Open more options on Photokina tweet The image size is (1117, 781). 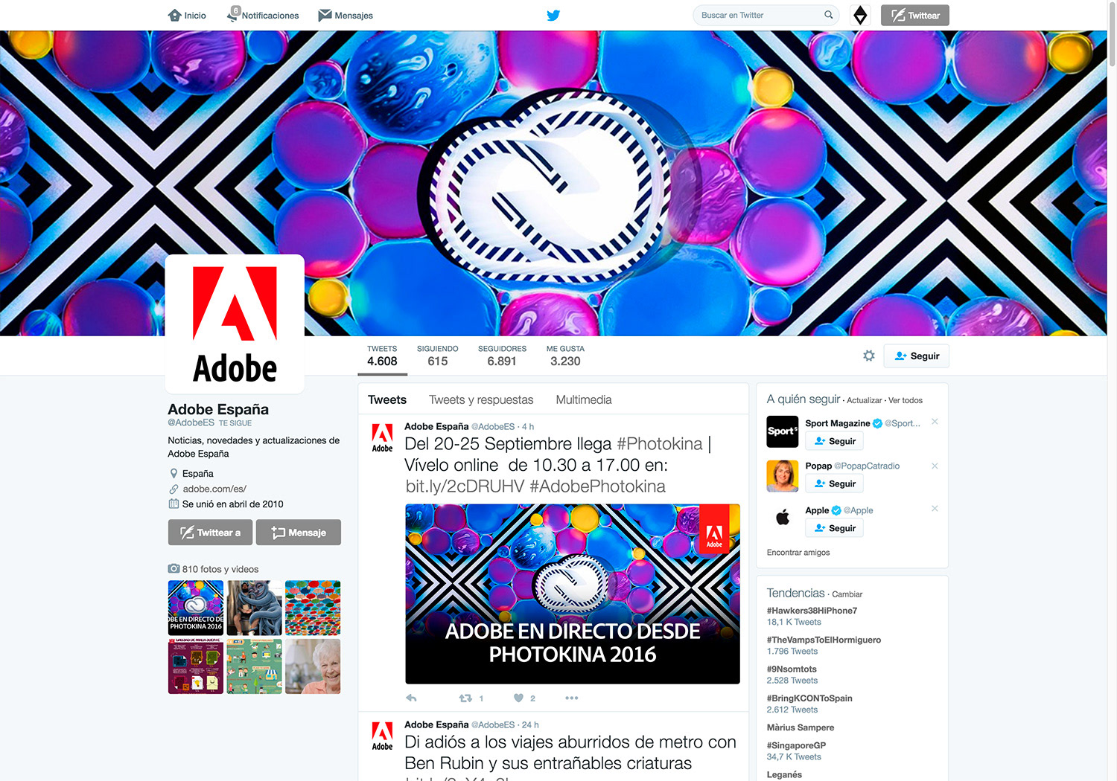pyautogui.click(x=571, y=698)
